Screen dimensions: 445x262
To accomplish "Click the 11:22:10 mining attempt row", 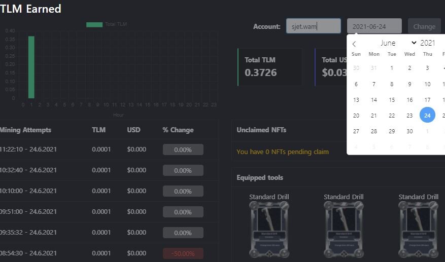I will click(x=109, y=149).
